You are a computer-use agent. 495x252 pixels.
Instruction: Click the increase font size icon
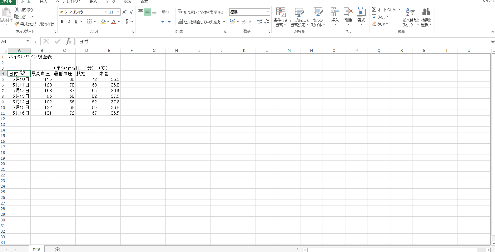[124, 12]
